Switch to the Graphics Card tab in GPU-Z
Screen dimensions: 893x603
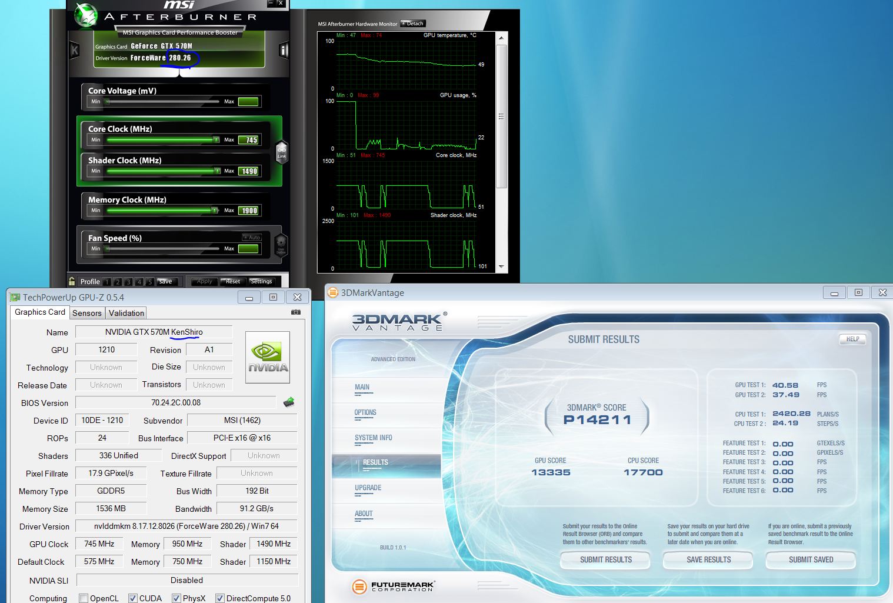(x=40, y=312)
